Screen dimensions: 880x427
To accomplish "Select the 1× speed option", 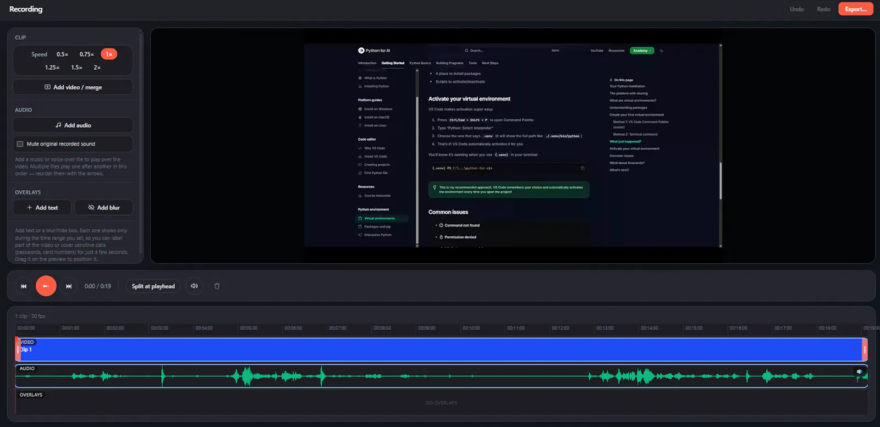I will (109, 54).
